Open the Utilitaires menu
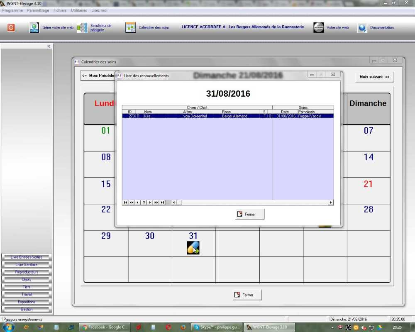 click(x=79, y=10)
